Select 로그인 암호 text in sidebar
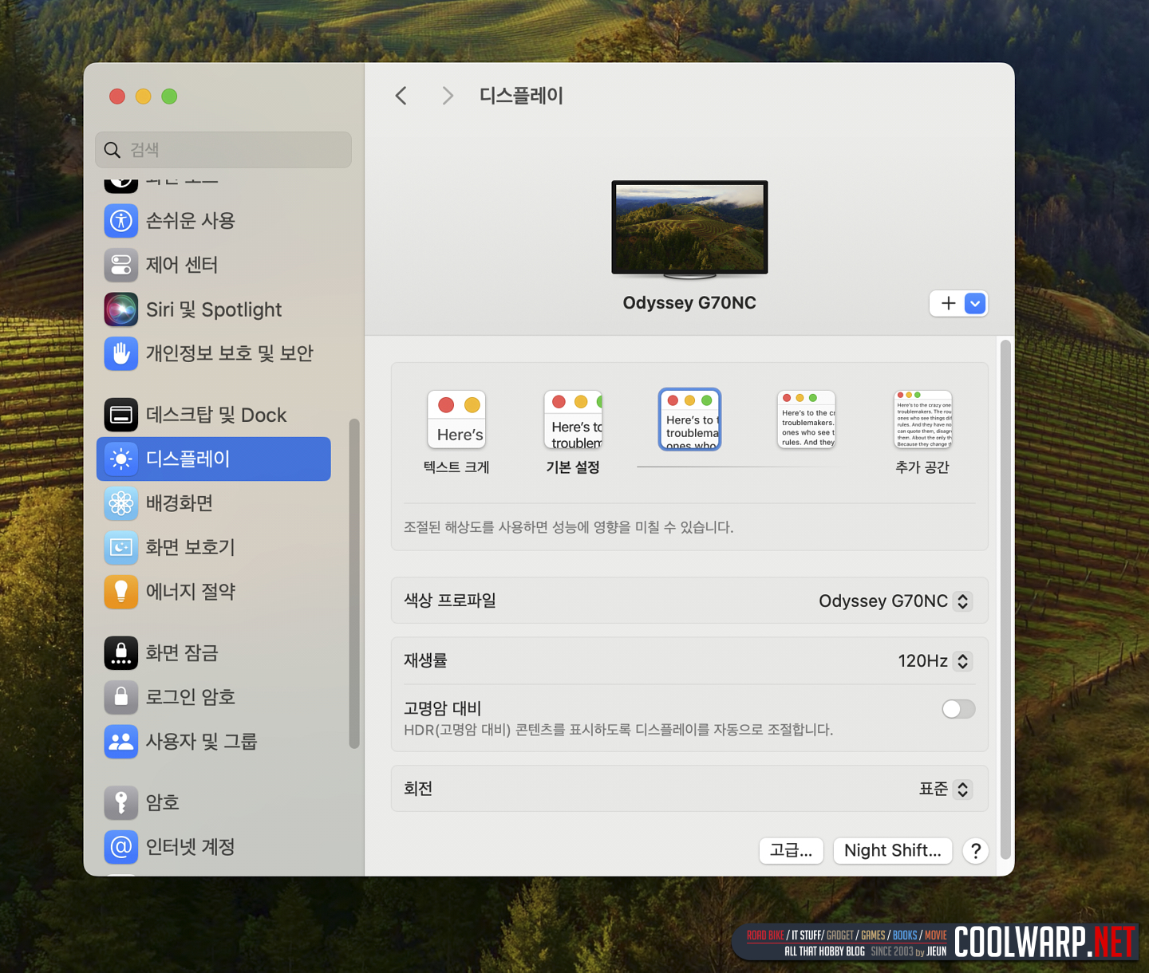 click(x=191, y=697)
